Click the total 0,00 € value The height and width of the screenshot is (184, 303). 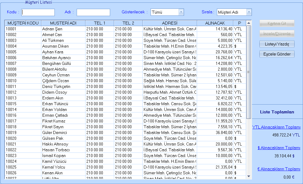click(289, 177)
